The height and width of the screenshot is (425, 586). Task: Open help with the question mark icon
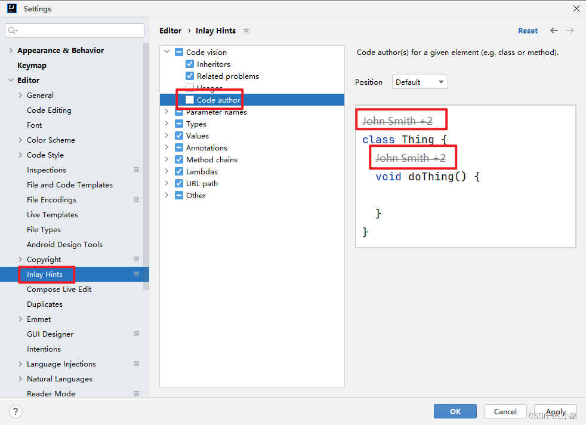pos(16,411)
